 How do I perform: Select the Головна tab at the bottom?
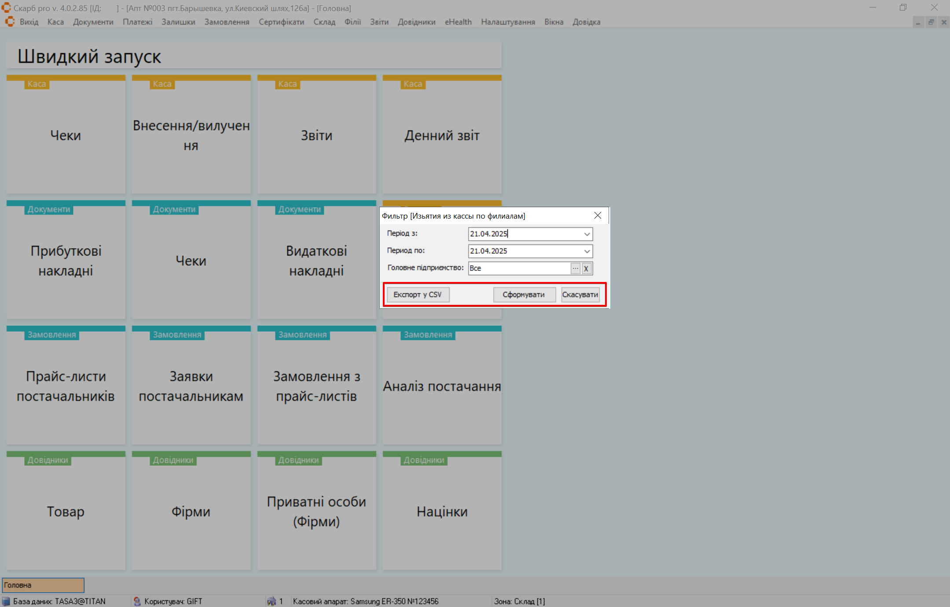pyautogui.click(x=43, y=585)
